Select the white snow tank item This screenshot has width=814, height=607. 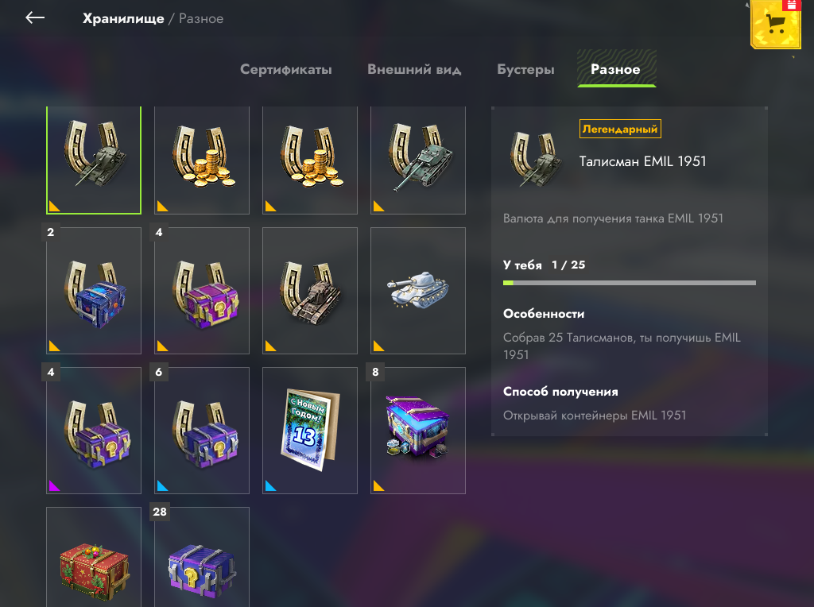tap(418, 291)
